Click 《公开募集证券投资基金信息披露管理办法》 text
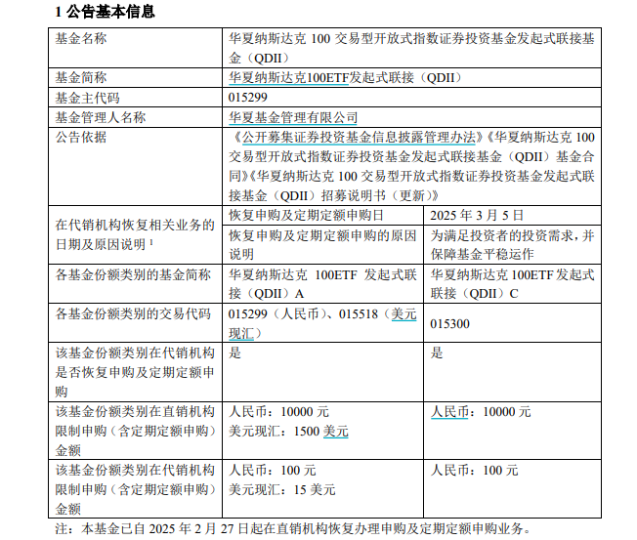637x540 pixels. coord(357,137)
